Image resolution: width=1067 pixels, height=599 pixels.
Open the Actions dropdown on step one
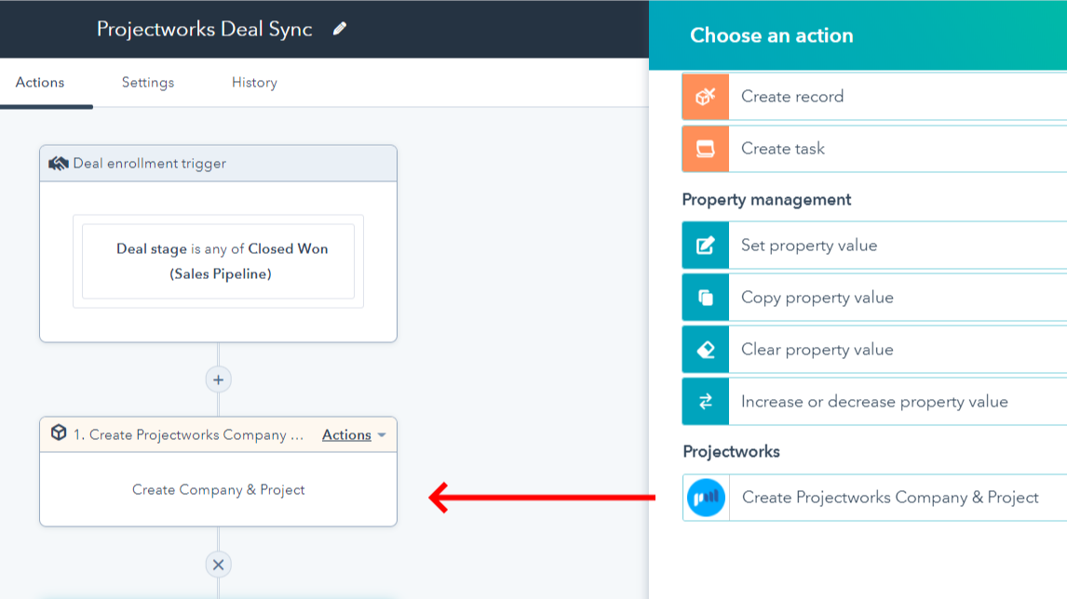tap(353, 434)
